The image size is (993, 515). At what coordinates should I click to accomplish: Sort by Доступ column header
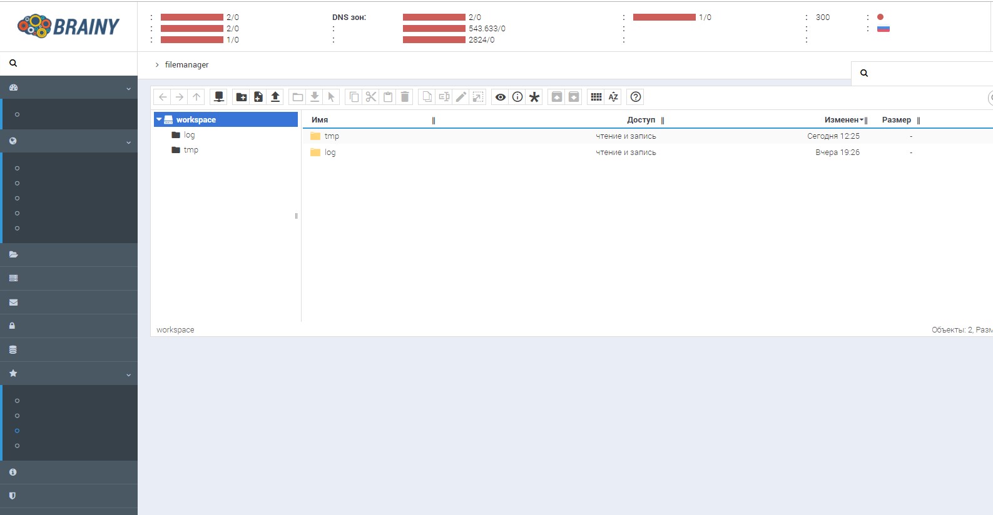(641, 120)
